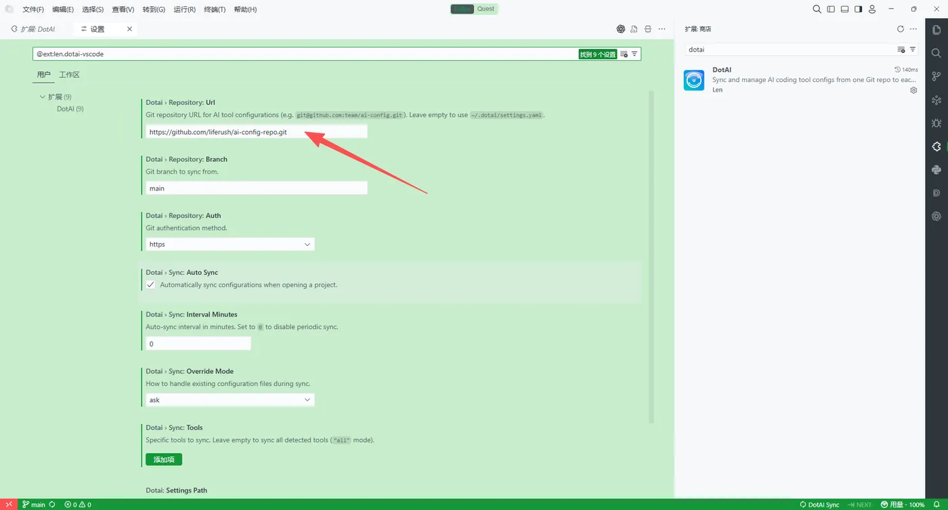
Task: Open the Search view in the activity bar
Action: [936, 53]
